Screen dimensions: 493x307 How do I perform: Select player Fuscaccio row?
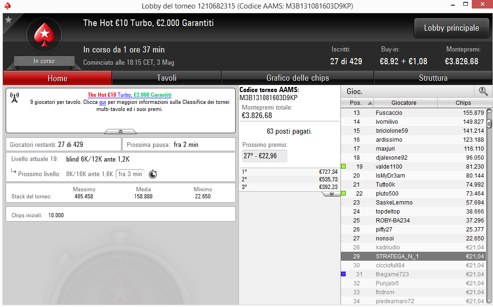point(413,112)
